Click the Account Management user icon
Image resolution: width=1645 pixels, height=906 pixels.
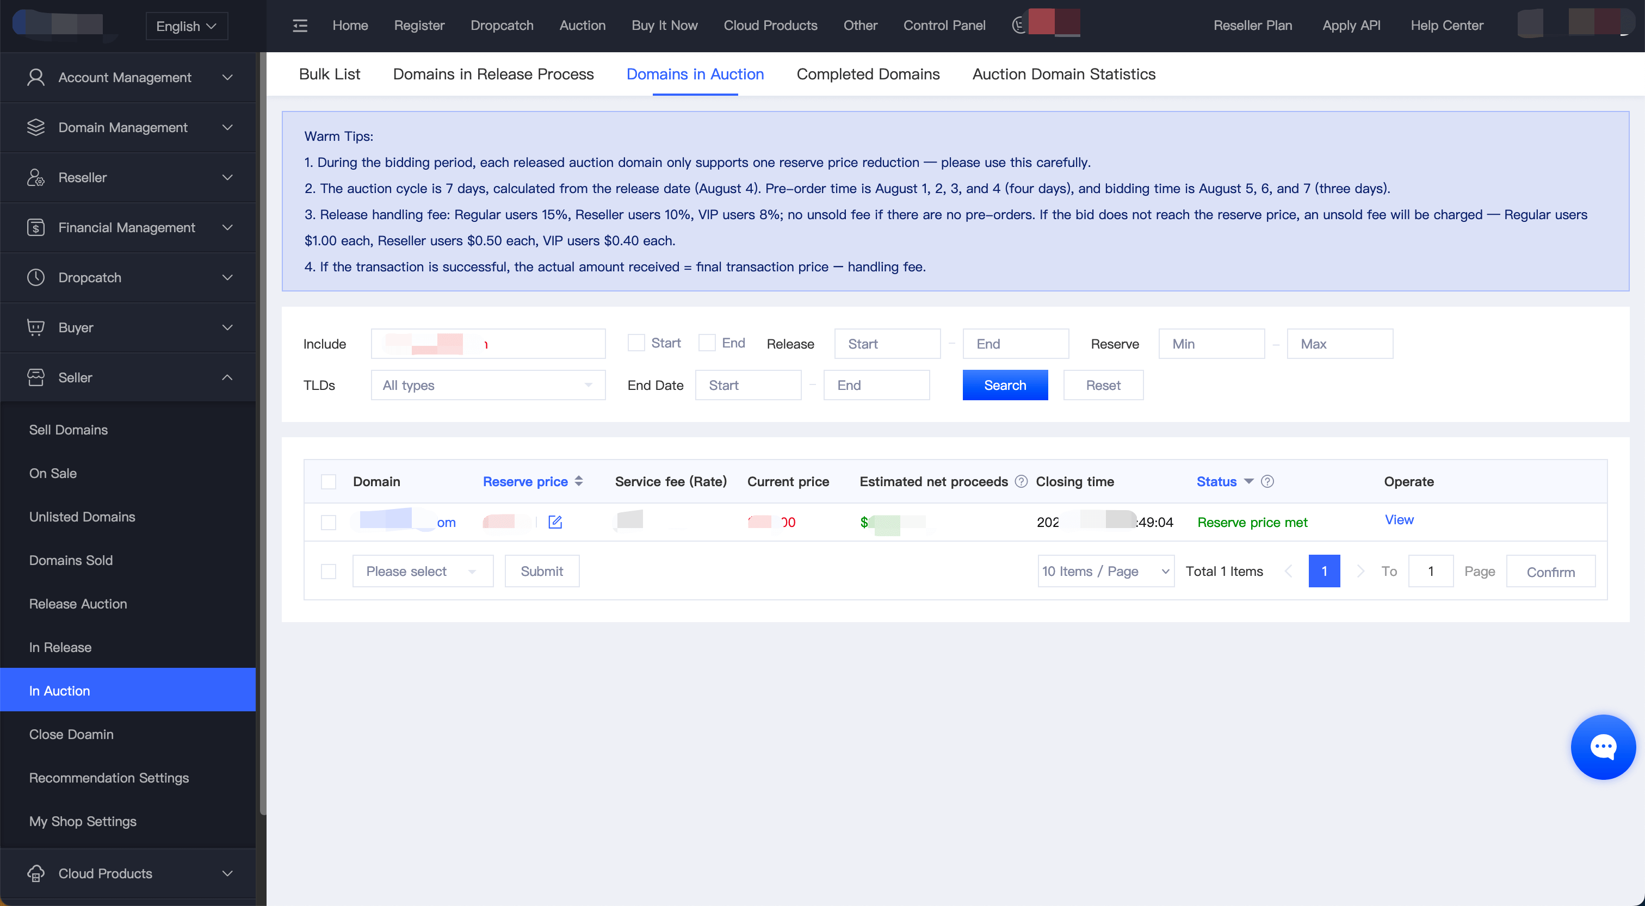[36, 77]
